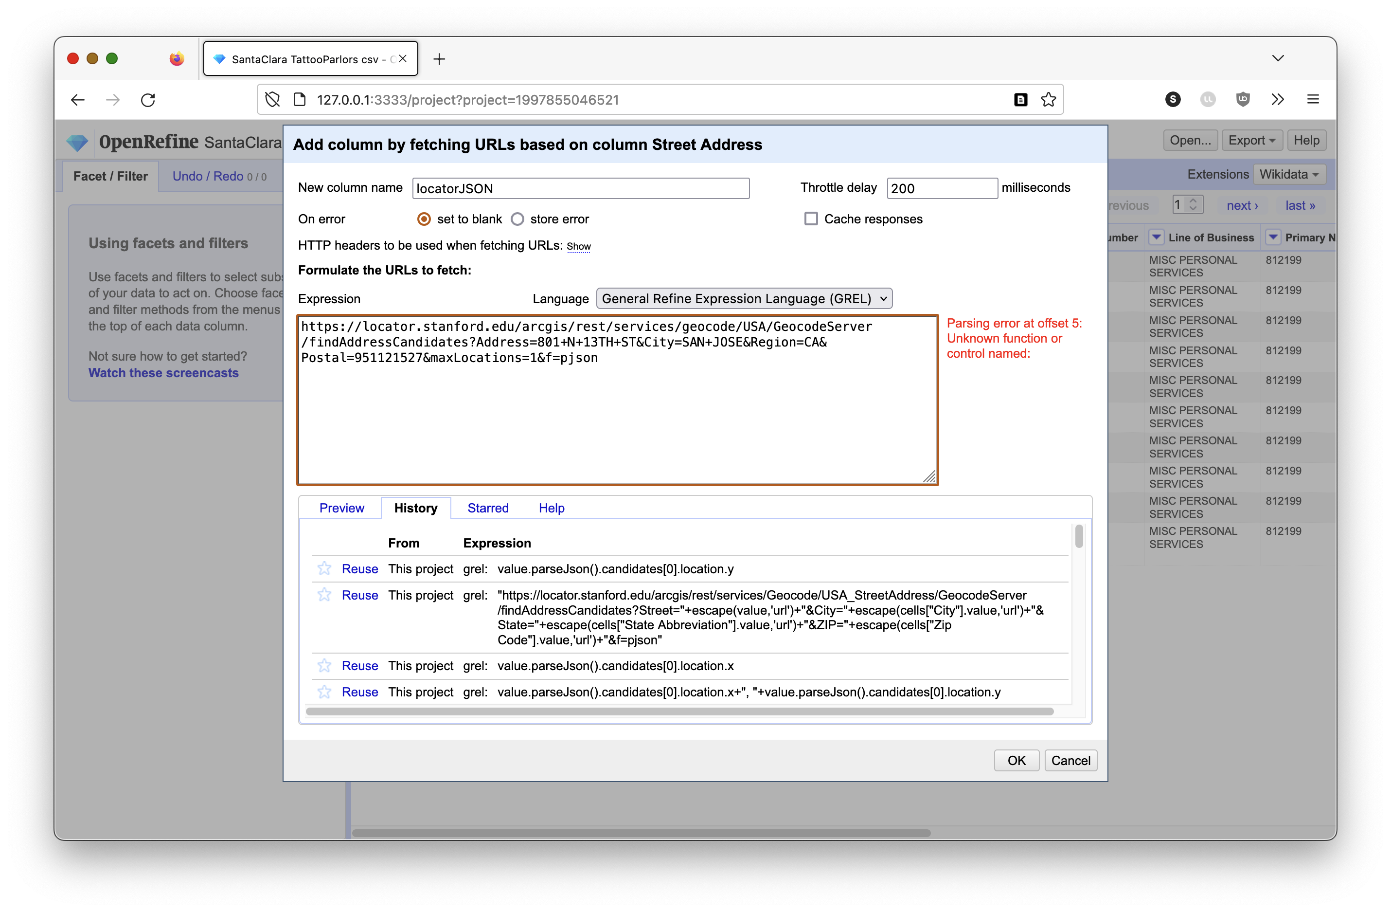Click the uBlock shield extension icon

[1243, 99]
